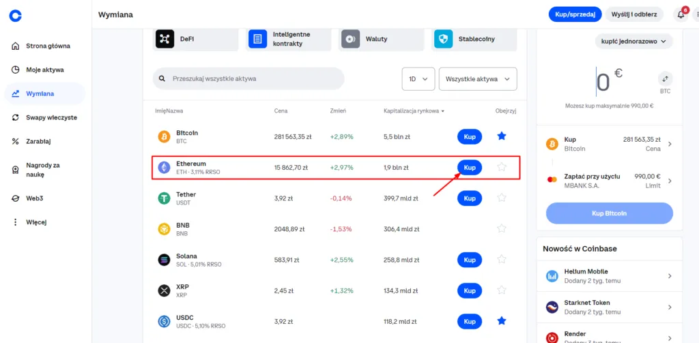The height and width of the screenshot is (343, 699).
Task: Open Zarabiaj in sidebar
Action: point(44,142)
